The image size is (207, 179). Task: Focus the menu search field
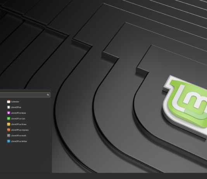pyautogui.click(x=25, y=95)
